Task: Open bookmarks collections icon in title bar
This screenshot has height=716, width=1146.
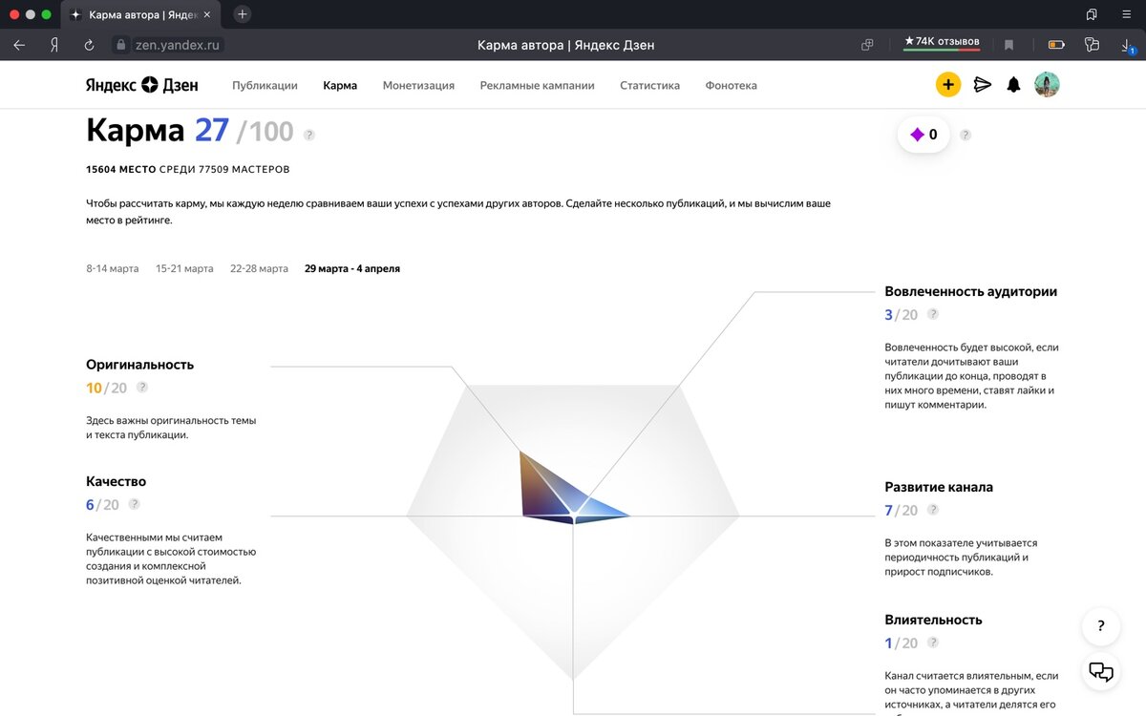Action: tap(1091, 14)
